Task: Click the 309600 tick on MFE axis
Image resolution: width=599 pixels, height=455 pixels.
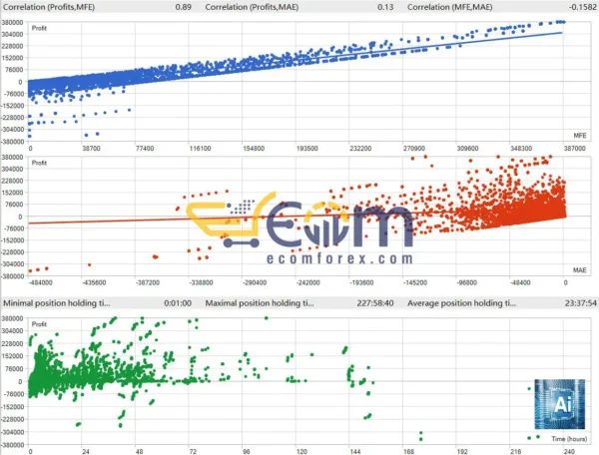Action: point(467,148)
